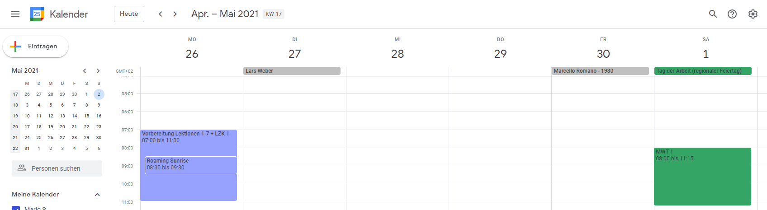Select day 30 in the week header
Viewport: 767px width, 210px height.
tap(603, 54)
